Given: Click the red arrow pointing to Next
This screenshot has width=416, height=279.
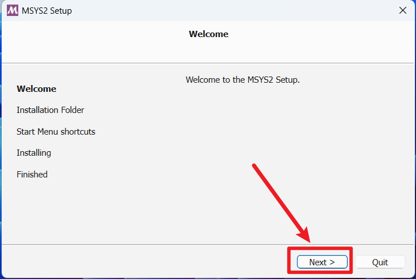Looking at the screenshot, I should click(280, 200).
